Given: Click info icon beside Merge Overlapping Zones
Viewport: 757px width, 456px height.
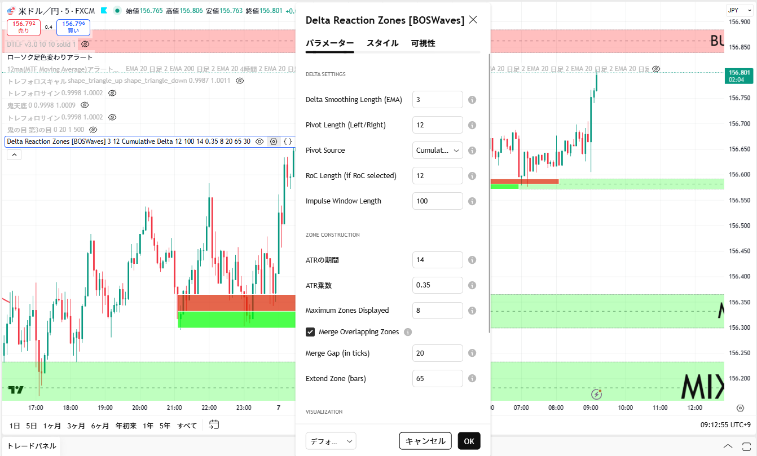Looking at the screenshot, I should 408,332.
